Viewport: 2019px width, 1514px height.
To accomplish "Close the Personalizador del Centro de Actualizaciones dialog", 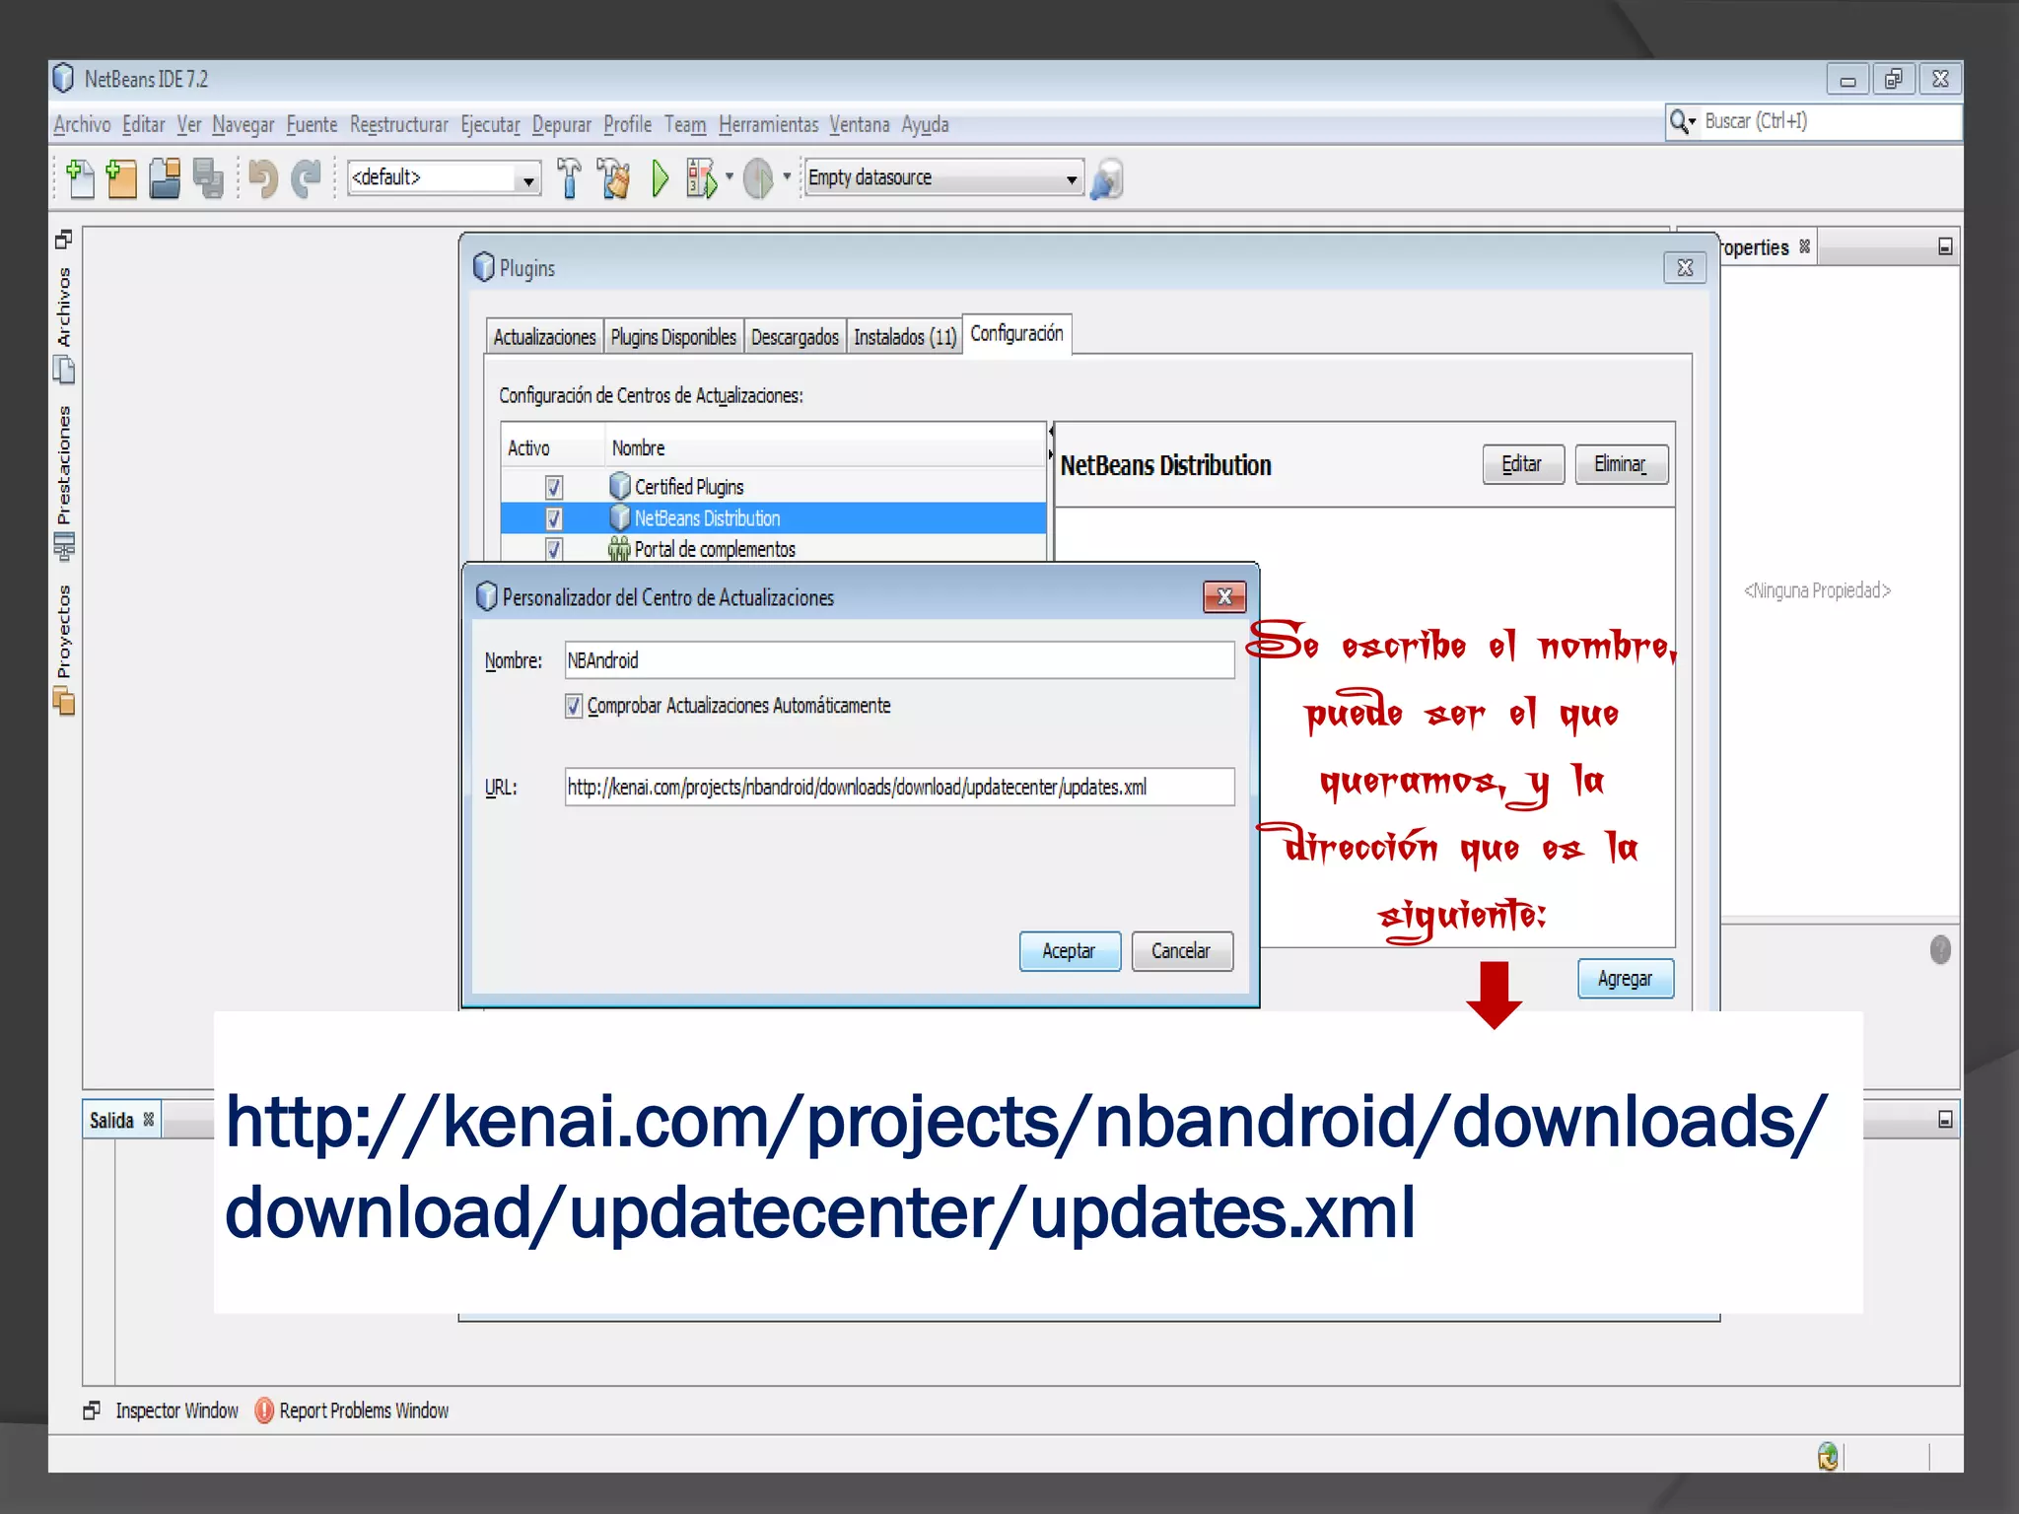I will tap(1224, 596).
